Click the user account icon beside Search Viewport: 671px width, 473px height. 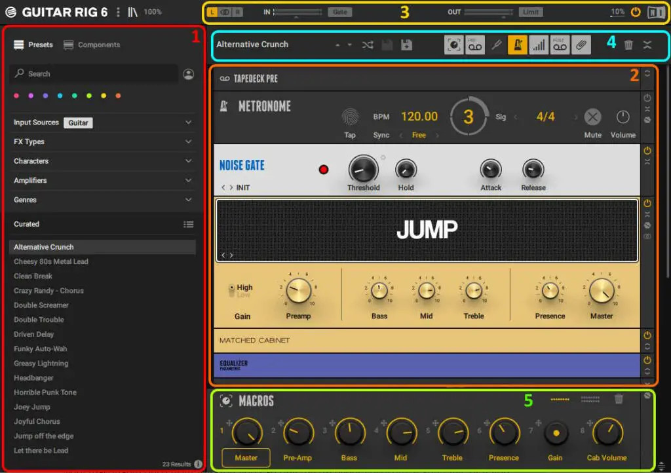tap(188, 74)
